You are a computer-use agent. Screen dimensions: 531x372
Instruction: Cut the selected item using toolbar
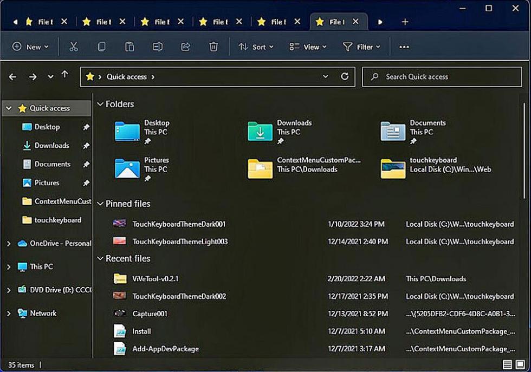[74, 47]
